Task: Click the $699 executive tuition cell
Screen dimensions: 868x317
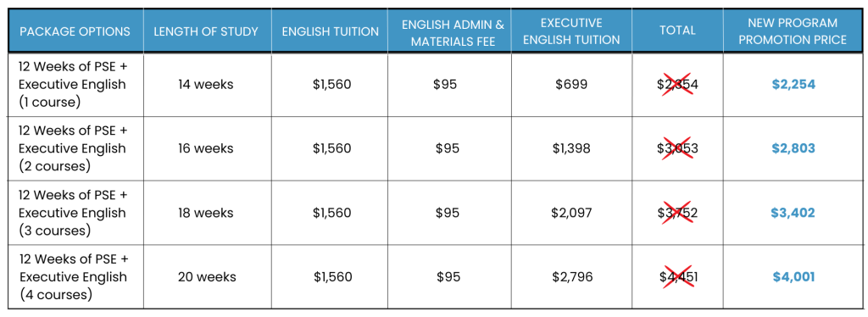Action: [572, 85]
